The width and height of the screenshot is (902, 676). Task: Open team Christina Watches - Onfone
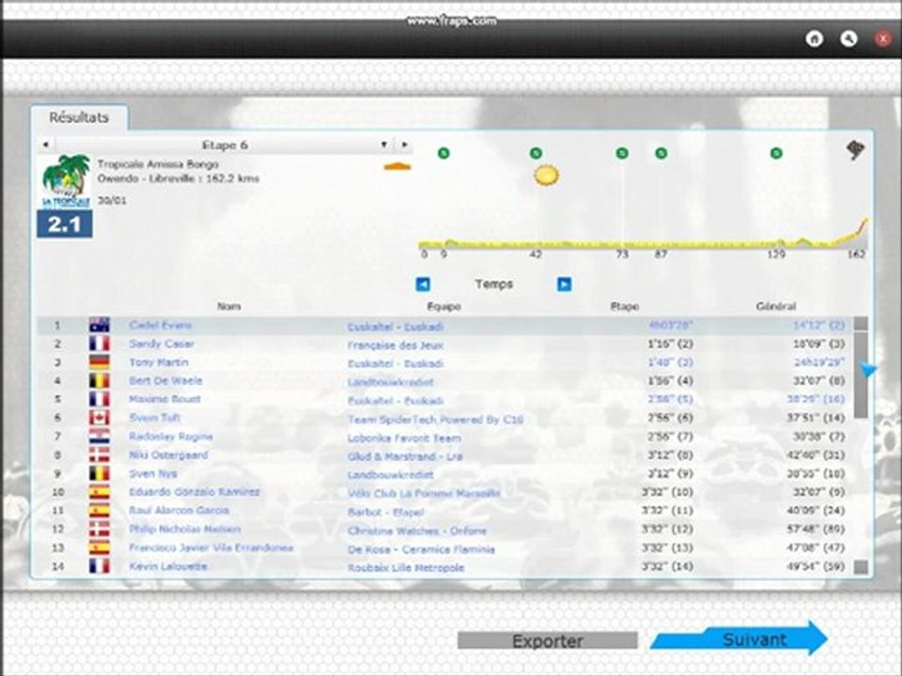click(417, 530)
